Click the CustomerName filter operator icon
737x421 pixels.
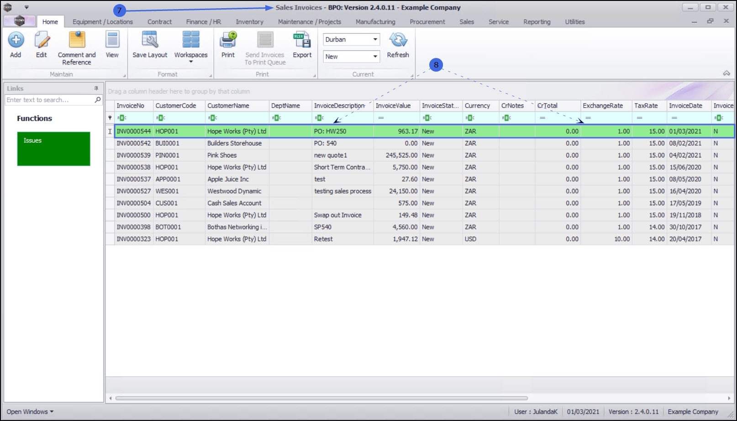pyautogui.click(x=212, y=118)
